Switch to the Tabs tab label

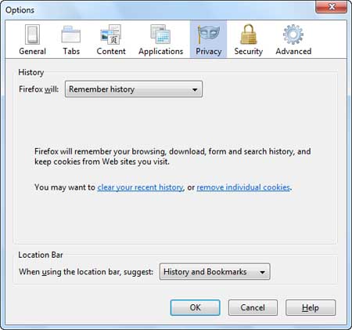(x=71, y=51)
